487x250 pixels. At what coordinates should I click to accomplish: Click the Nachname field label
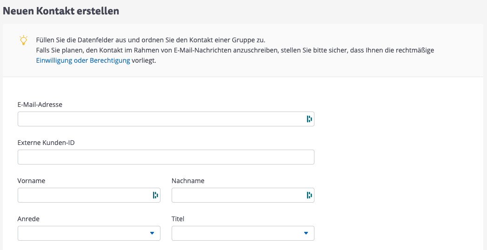[188, 181]
